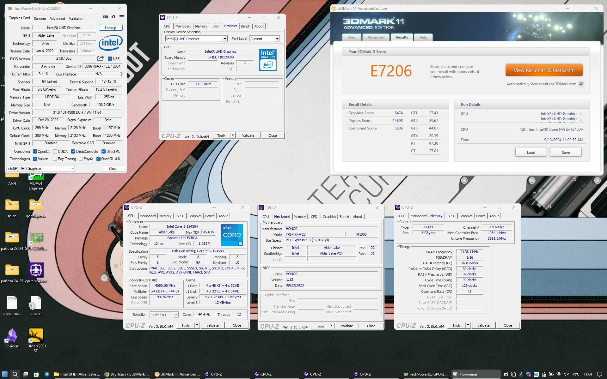Toggle the DirectCompute checkbox
Viewport: 607px width, 379px height.
[x=73, y=152]
